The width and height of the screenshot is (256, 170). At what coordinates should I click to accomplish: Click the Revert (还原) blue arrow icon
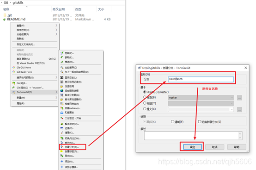[x=62, y=128]
